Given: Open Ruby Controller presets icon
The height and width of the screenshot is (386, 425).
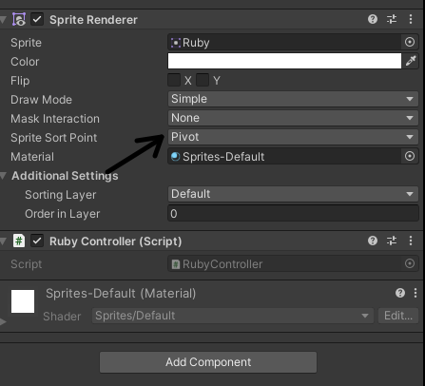Looking at the screenshot, I should [x=392, y=241].
